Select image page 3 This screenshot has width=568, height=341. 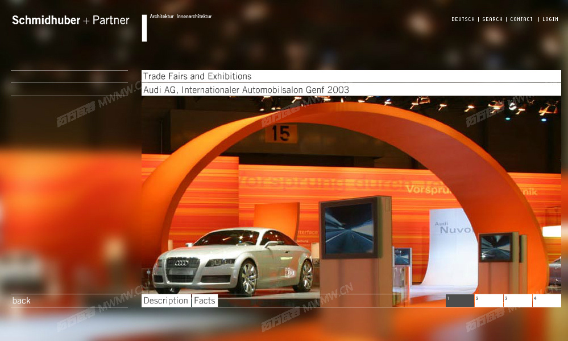(518, 301)
